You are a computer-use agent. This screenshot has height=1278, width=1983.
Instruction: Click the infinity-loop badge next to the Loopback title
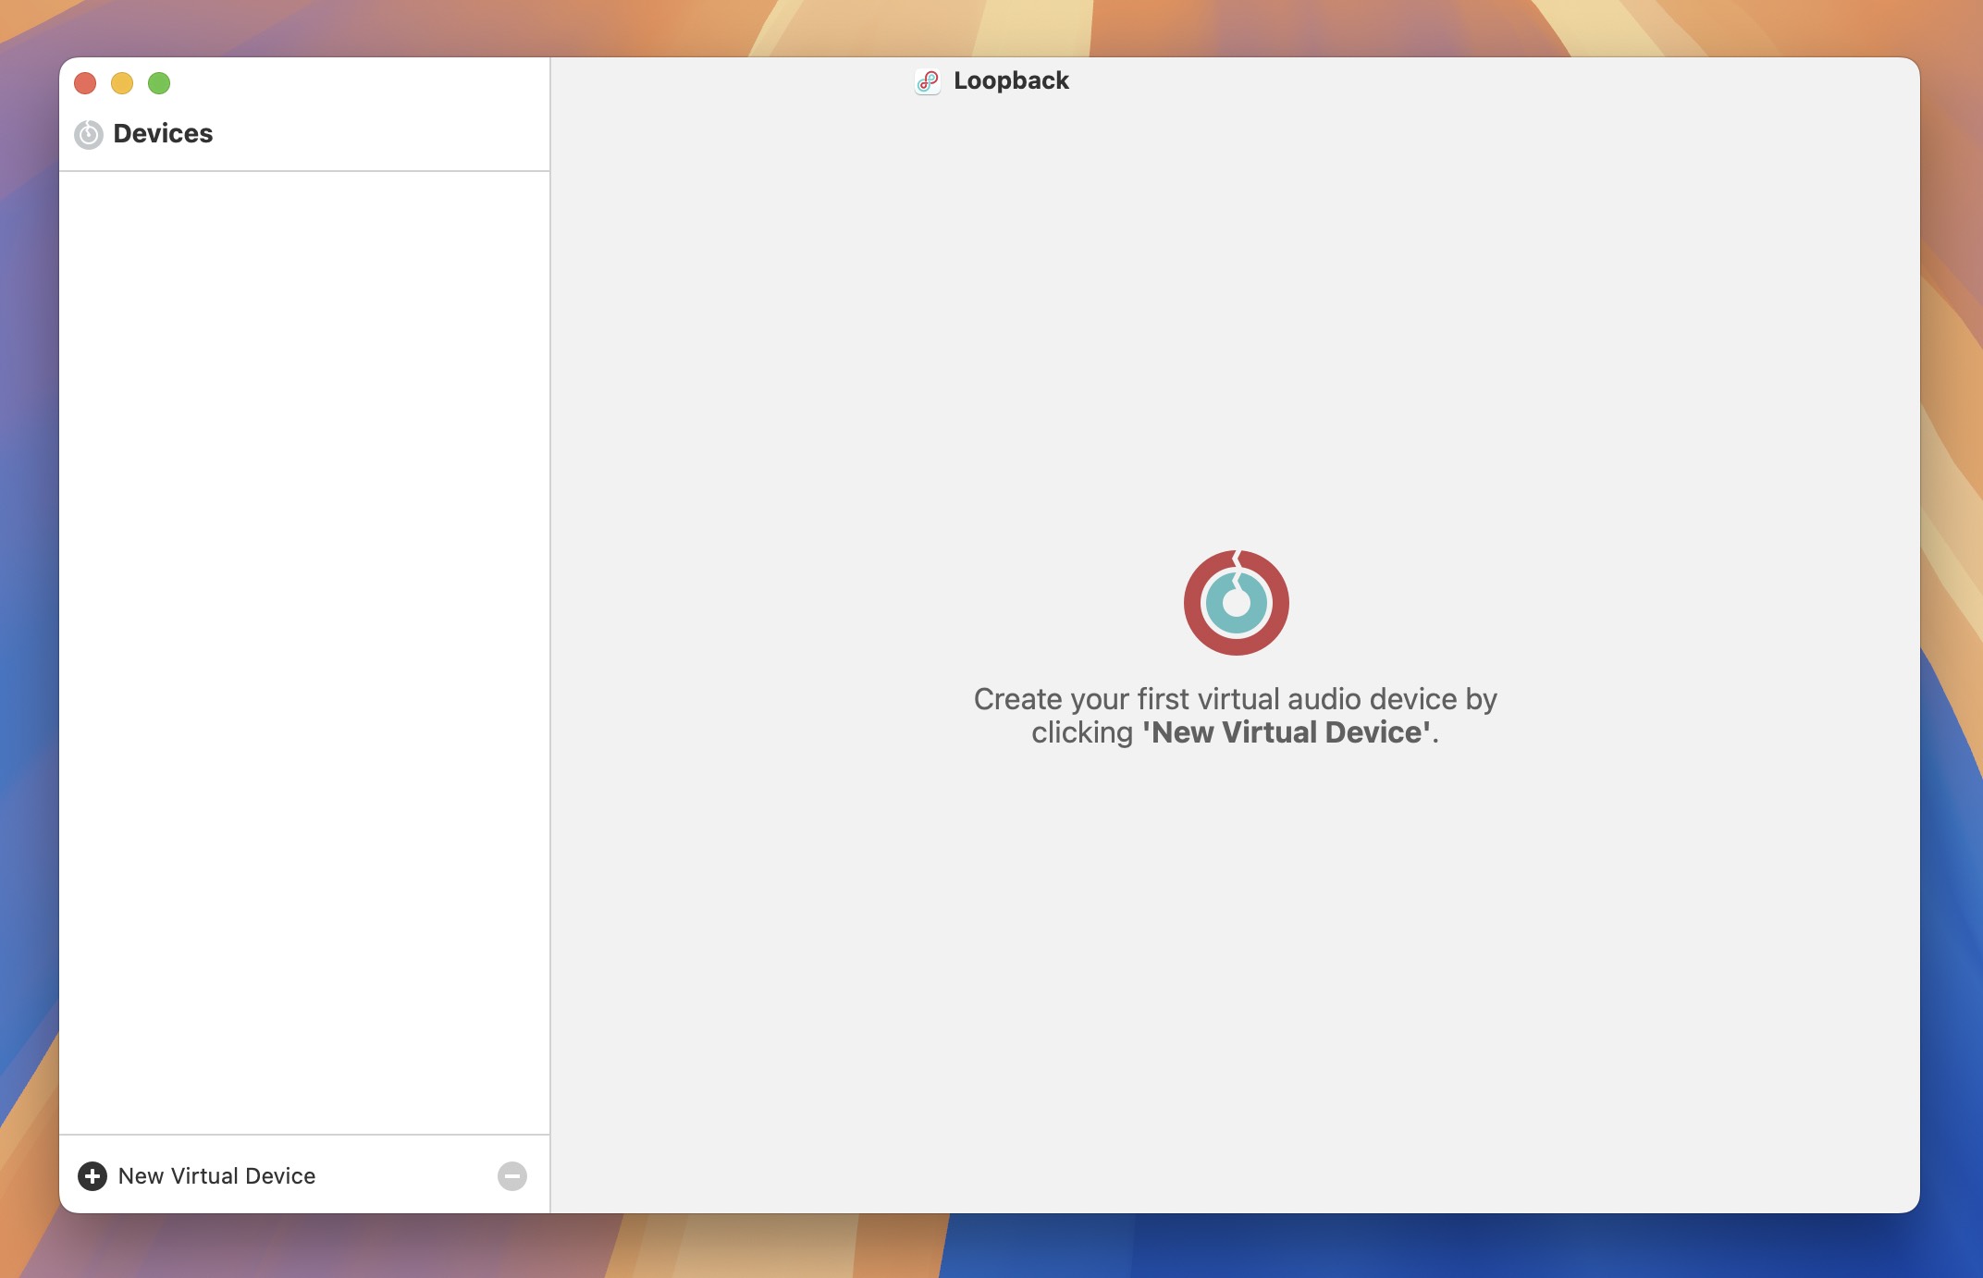pos(928,80)
